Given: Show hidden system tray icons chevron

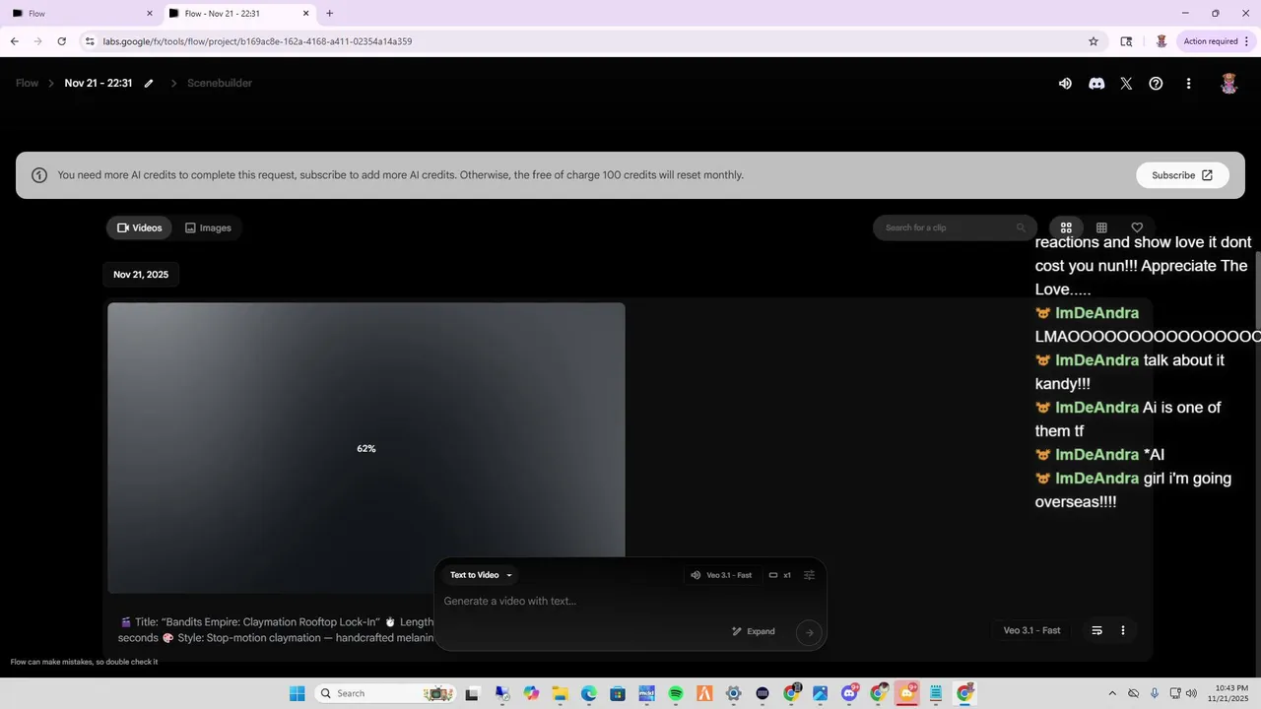Looking at the screenshot, I should [x=1112, y=693].
